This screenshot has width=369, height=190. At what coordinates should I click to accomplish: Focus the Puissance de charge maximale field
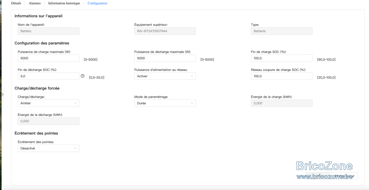(49, 58)
